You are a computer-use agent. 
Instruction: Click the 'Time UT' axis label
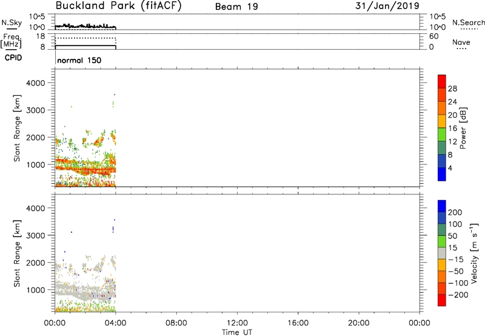237,332
